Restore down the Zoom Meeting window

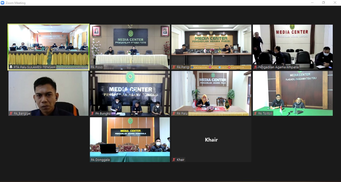tap(323, 3)
